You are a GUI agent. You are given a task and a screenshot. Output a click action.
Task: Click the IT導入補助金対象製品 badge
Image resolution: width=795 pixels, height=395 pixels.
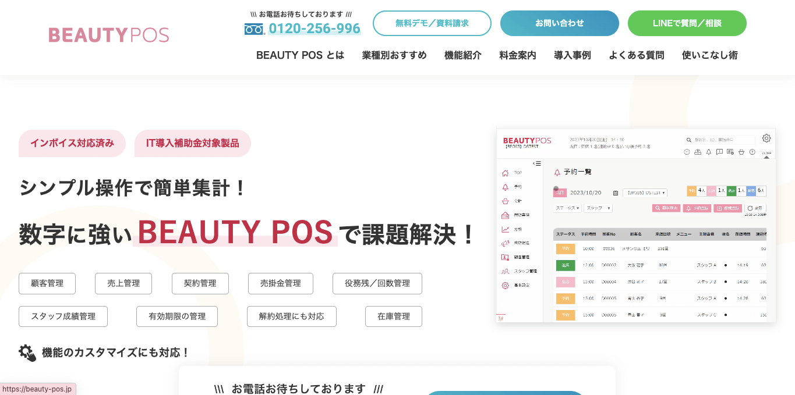193,143
